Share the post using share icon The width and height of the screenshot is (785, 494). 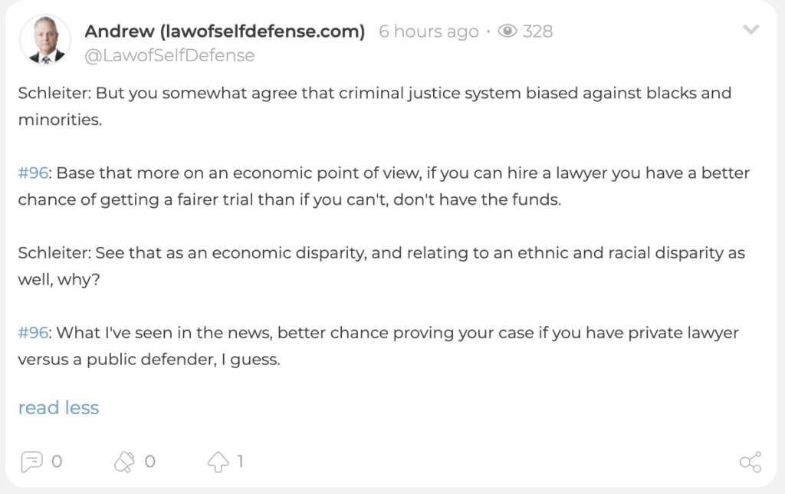pyautogui.click(x=751, y=462)
